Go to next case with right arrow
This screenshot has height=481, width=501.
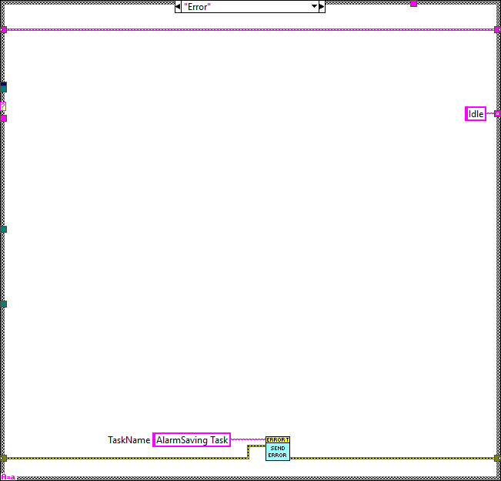click(x=322, y=6)
